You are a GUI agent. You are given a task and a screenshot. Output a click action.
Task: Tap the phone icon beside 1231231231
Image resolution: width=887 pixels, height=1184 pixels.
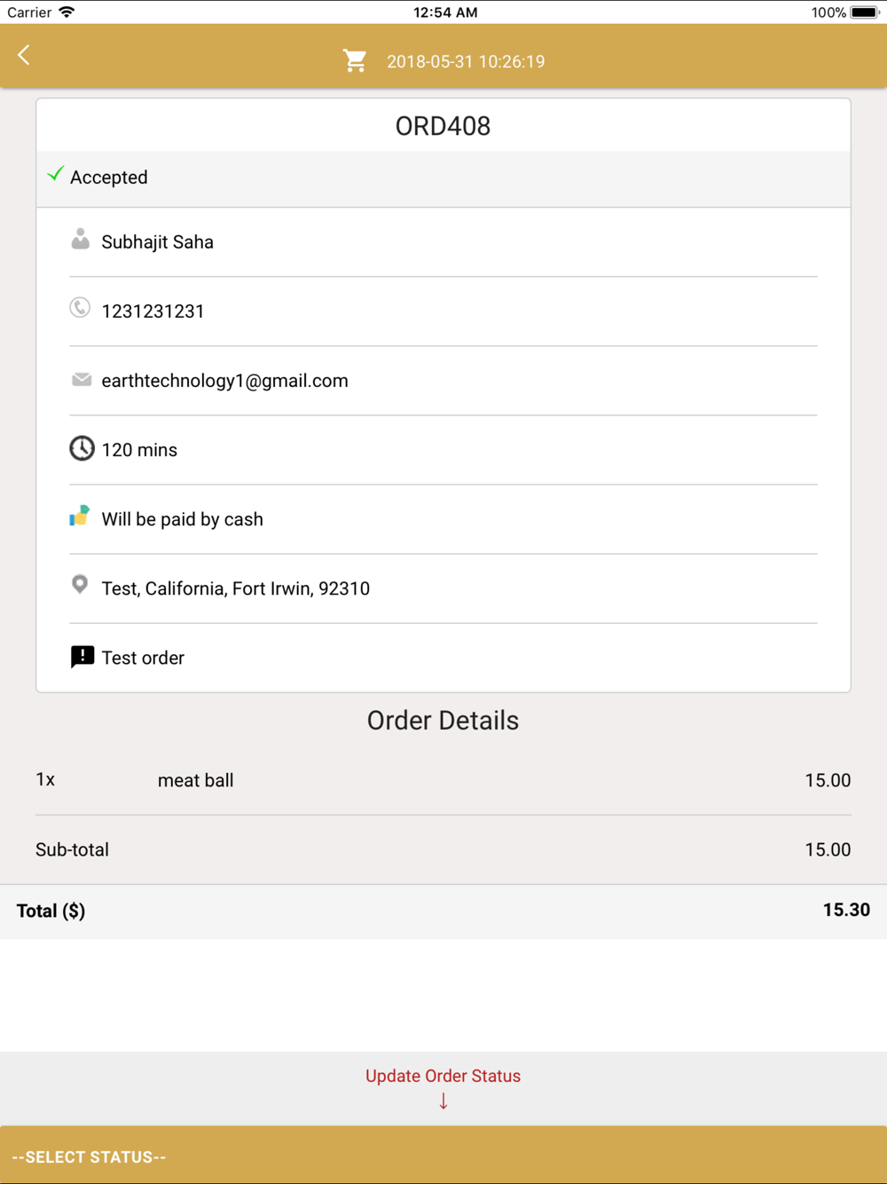pos(80,308)
